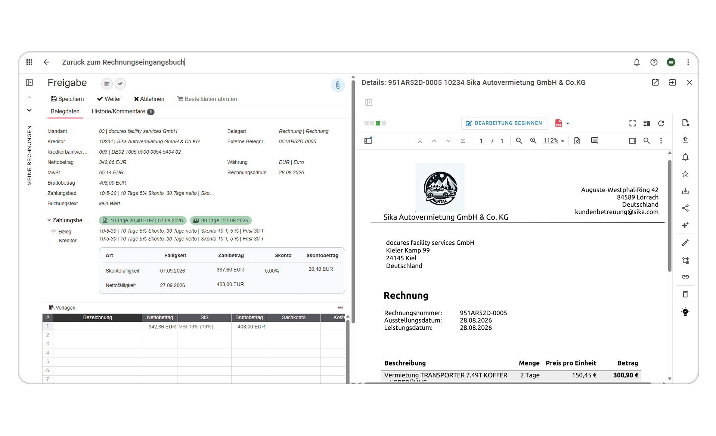The height and width of the screenshot is (436, 716).
Task: Click the zoom in magnifier icon
Action: pyautogui.click(x=533, y=141)
